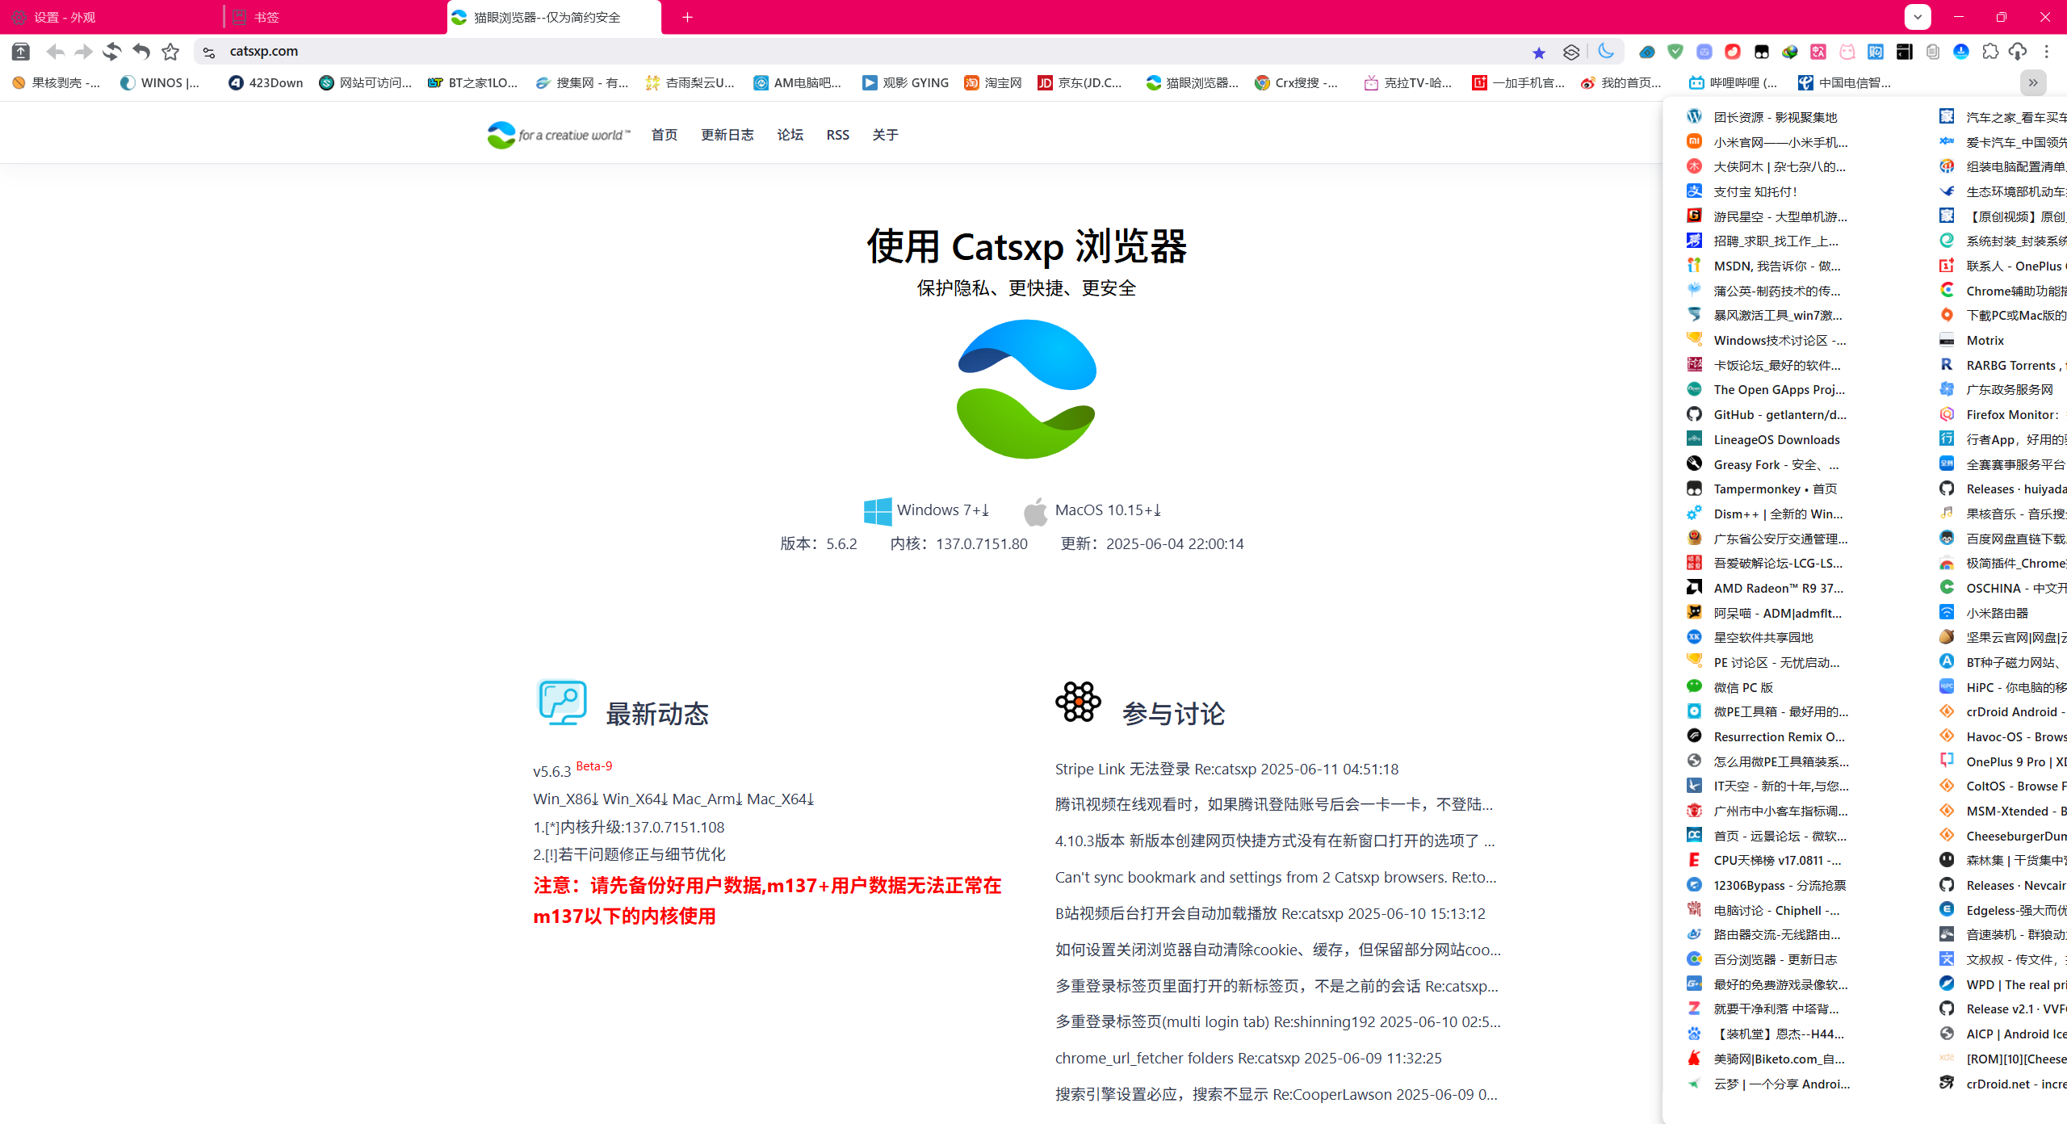Open the chrome_url_fetcher folders thread
The image size is (2067, 1124).
click(x=1248, y=1058)
